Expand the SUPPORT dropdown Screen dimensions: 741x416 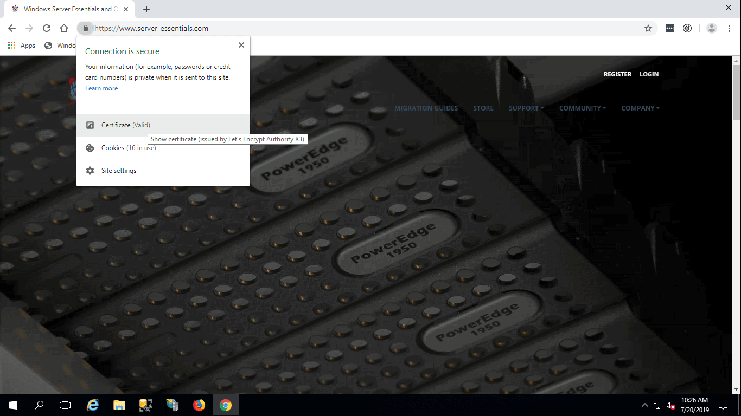[x=526, y=108]
